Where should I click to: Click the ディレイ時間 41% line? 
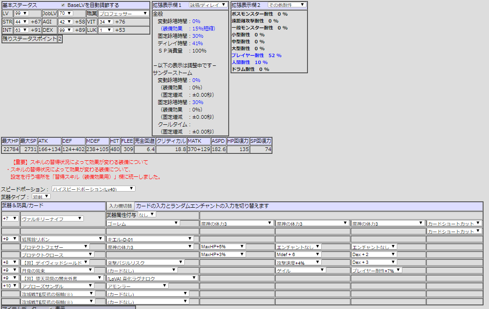click(x=180, y=43)
